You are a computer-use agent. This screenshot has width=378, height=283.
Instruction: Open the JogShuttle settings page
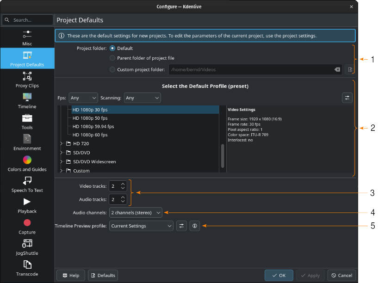click(27, 247)
